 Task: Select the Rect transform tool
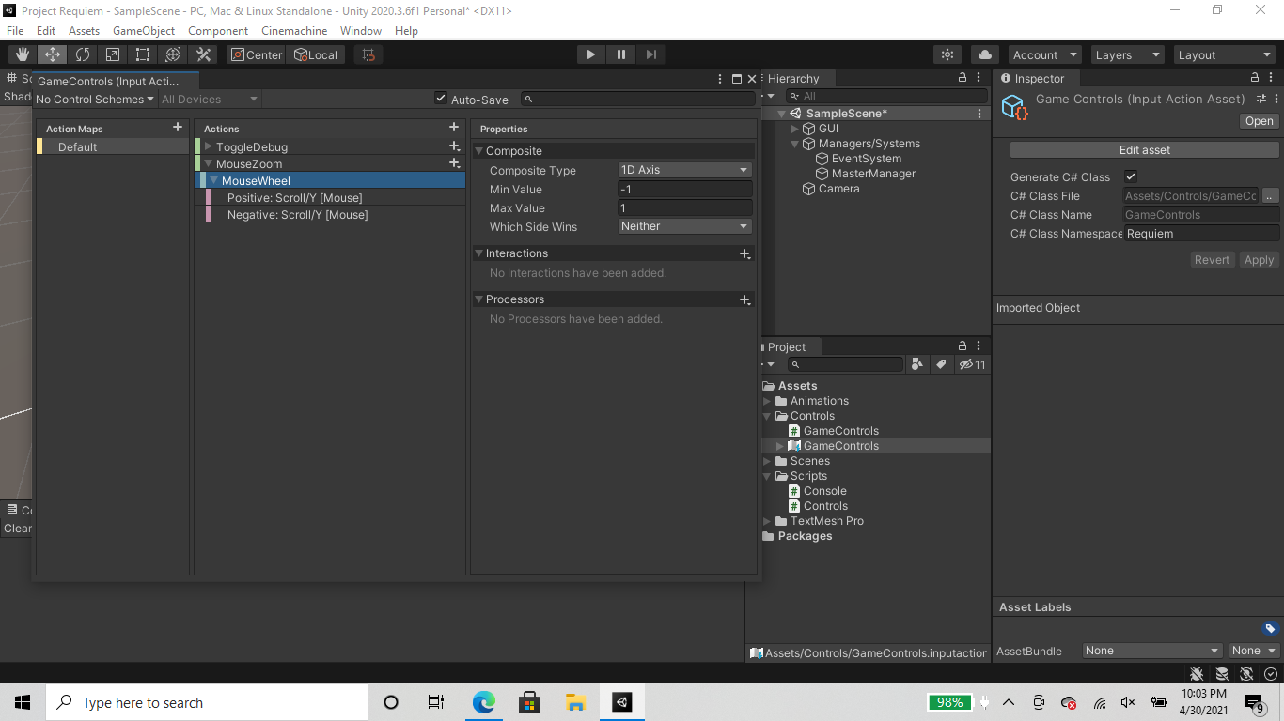(x=142, y=54)
